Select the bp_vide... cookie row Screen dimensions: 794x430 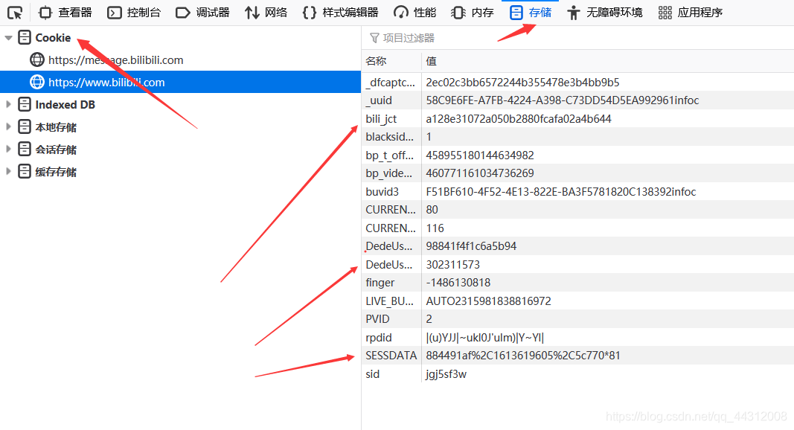[x=577, y=173]
